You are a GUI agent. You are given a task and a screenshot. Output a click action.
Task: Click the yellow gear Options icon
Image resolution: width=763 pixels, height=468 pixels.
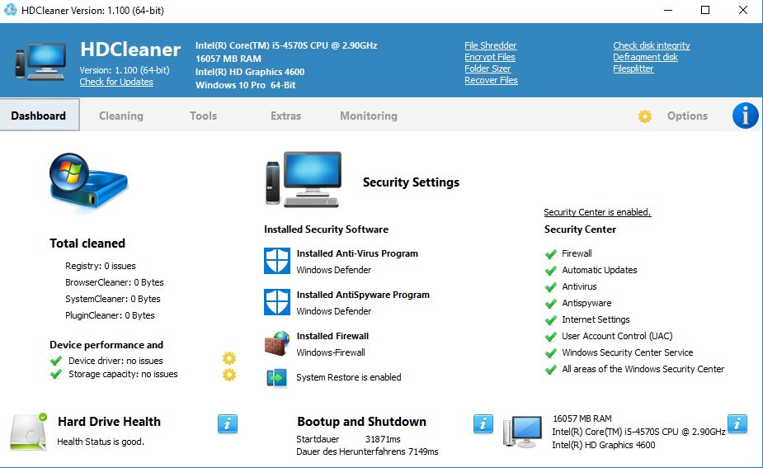coord(645,116)
